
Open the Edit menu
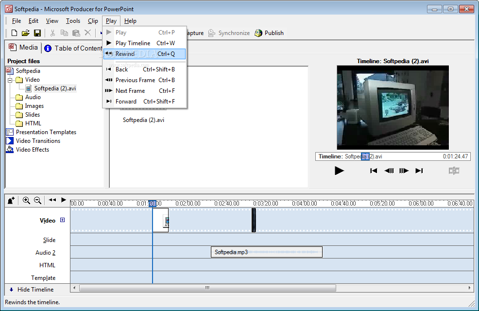click(x=34, y=21)
